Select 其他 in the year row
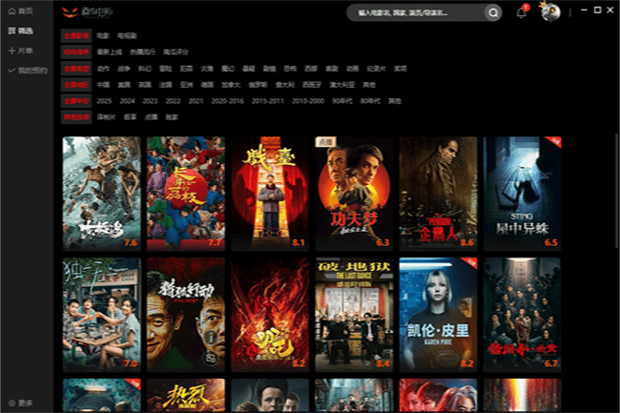 point(395,101)
